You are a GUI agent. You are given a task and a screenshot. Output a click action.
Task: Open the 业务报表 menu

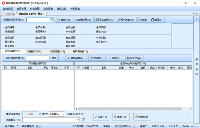pyautogui.click(x=48, y=9)
